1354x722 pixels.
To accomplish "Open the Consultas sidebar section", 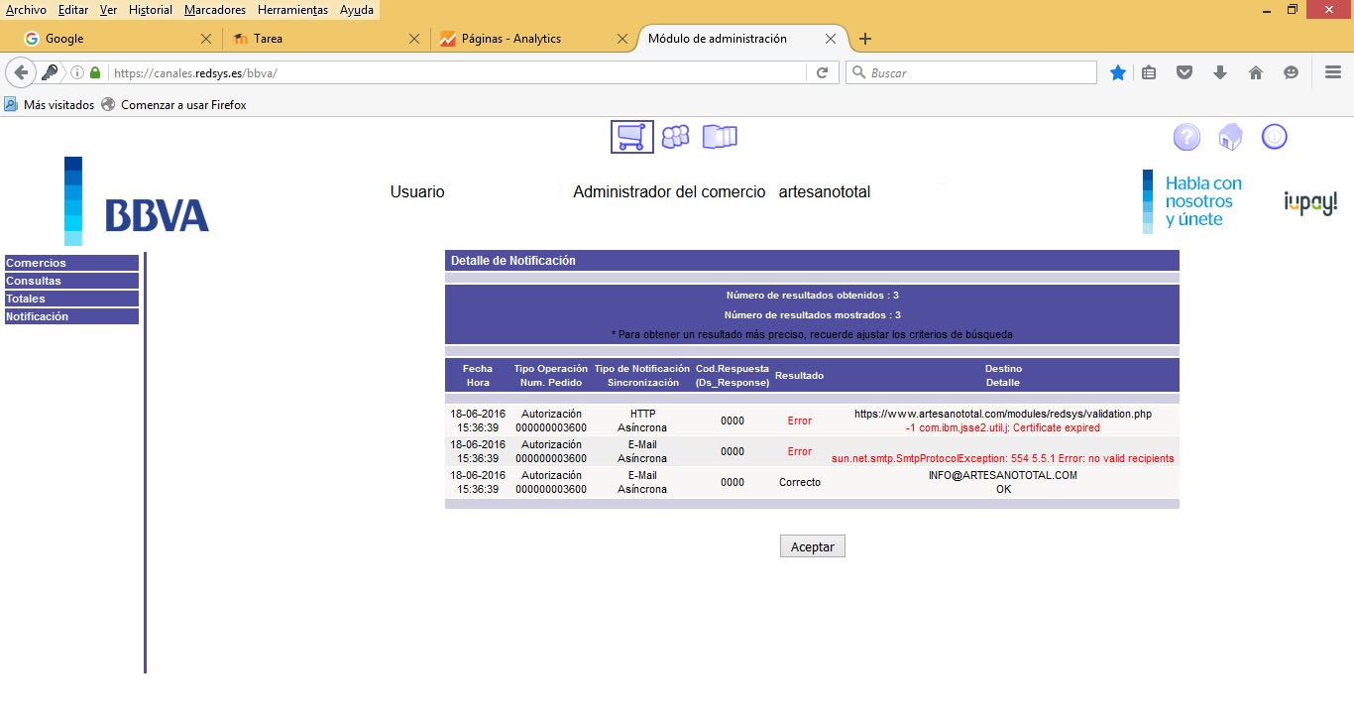I will [x=71, y=281].
